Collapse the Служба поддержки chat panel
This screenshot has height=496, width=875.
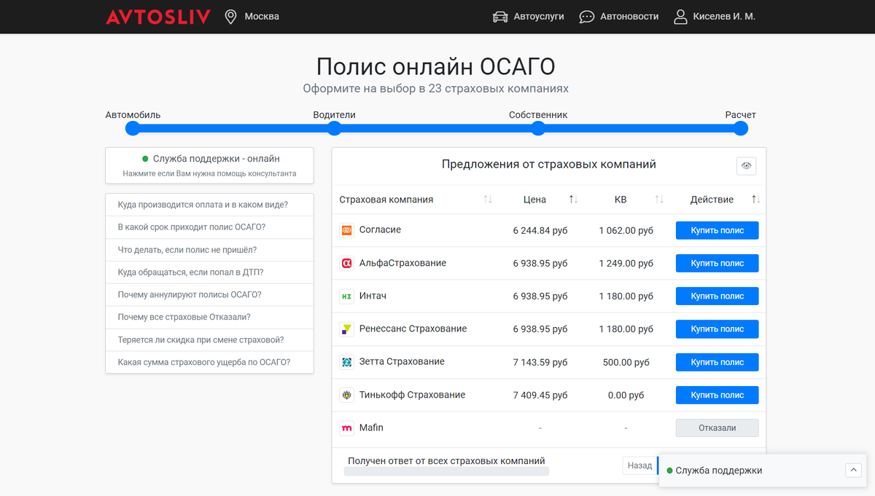pos(852,470)
